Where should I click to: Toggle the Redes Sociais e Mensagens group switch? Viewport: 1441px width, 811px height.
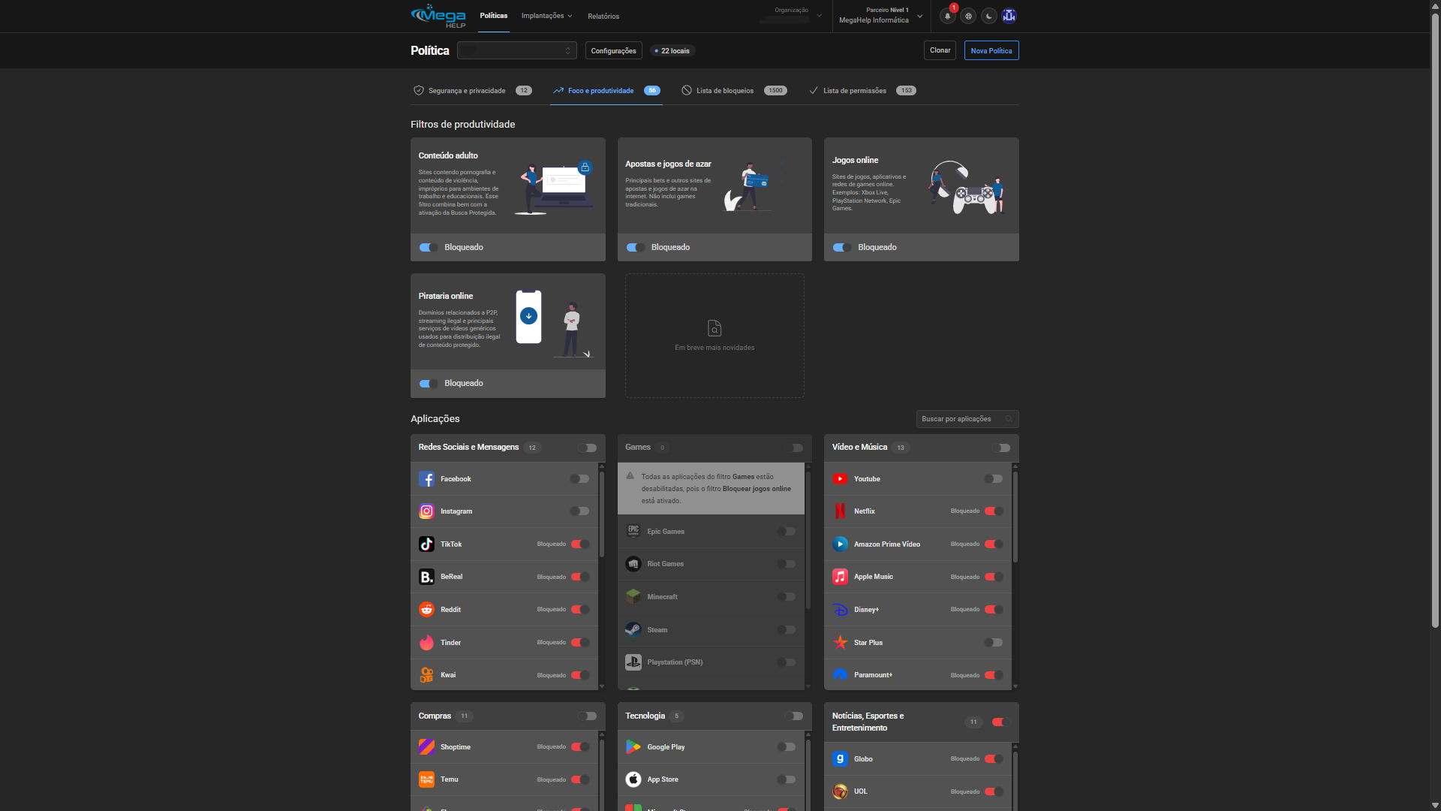pos(588,448)
